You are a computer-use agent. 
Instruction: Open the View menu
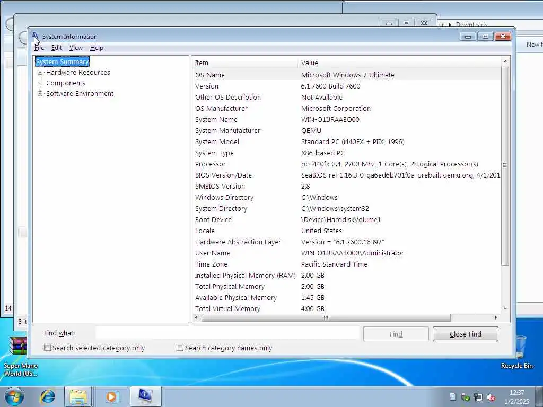click(x=76, y=48)
